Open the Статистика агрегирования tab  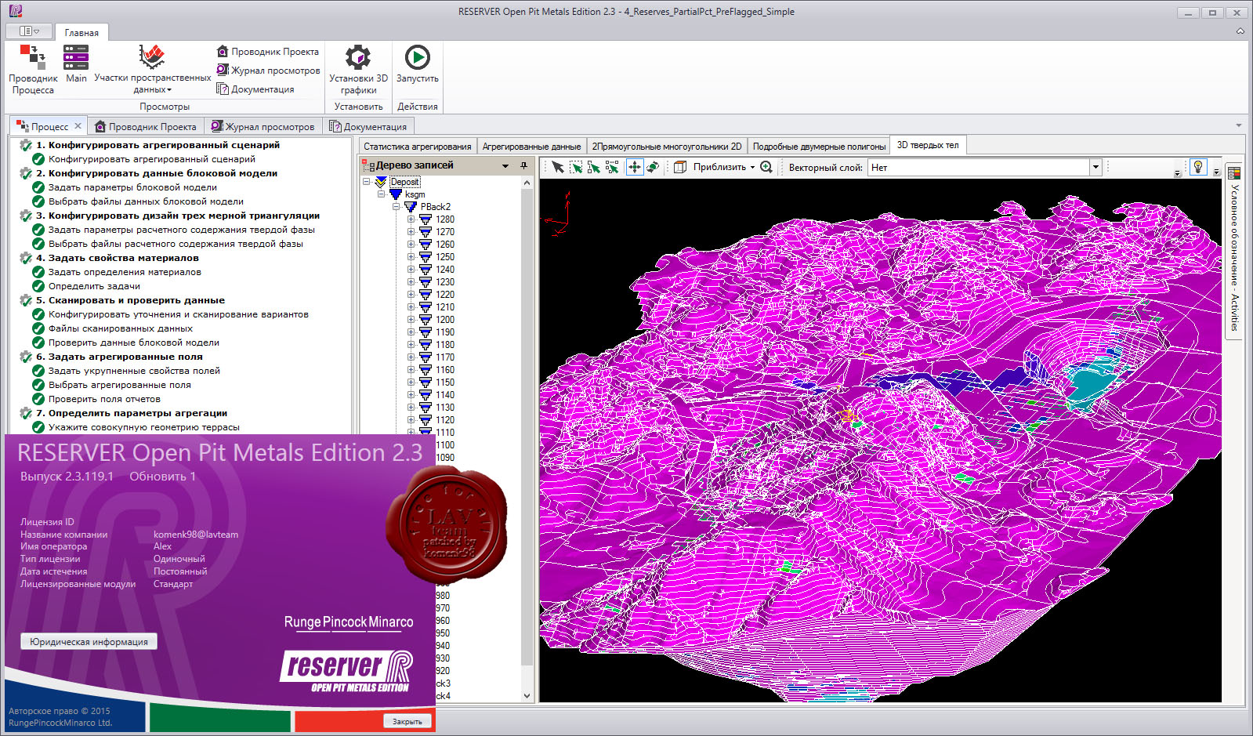418,147
